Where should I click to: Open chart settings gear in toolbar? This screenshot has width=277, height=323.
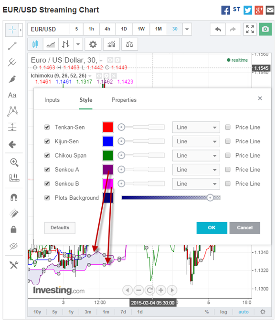[93, 44]
